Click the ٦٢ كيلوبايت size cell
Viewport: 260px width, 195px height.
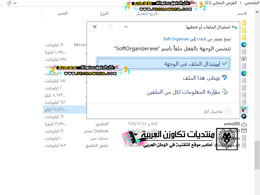[54, 117]
